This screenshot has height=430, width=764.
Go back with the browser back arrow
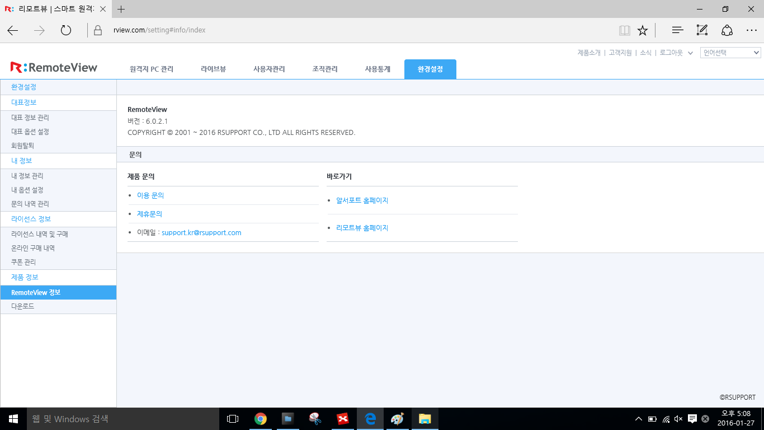click(12, 30)
